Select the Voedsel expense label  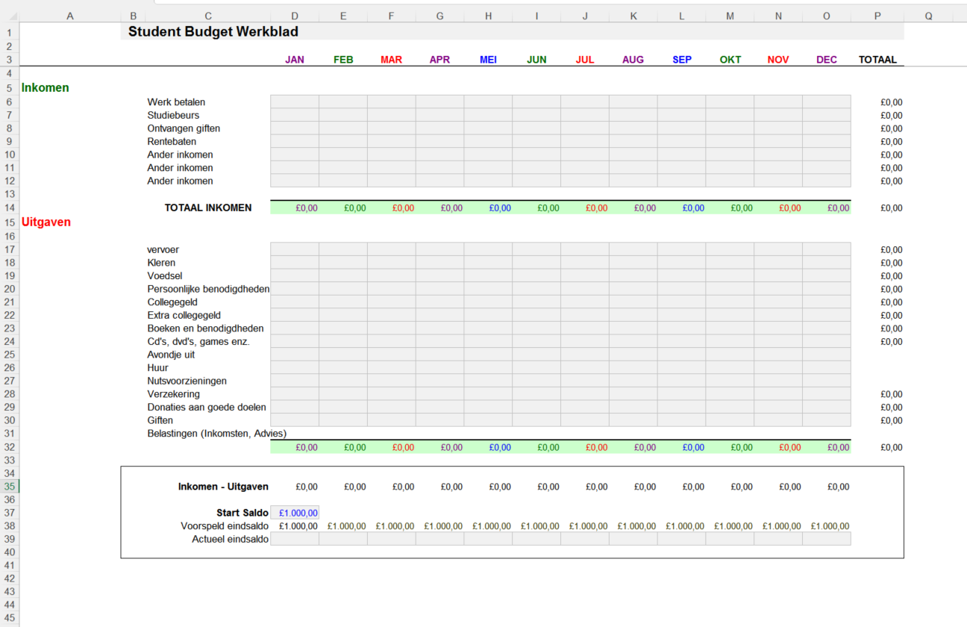(165, 276)
